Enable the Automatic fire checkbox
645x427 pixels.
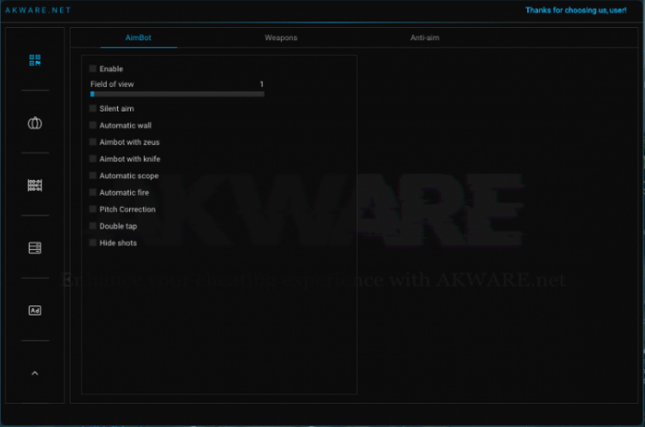pyautogui.click(x=93, y=193)
